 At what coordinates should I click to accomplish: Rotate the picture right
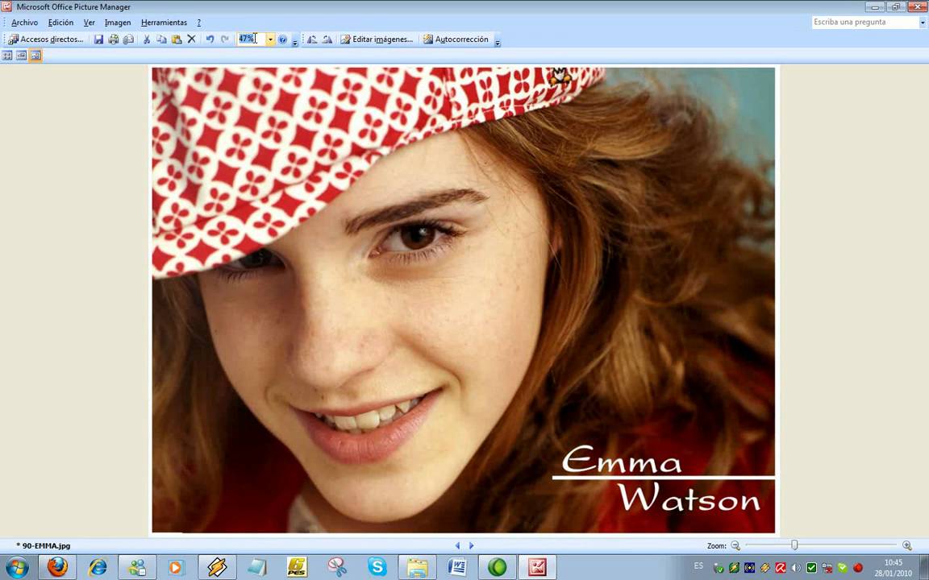click(327, 39)
